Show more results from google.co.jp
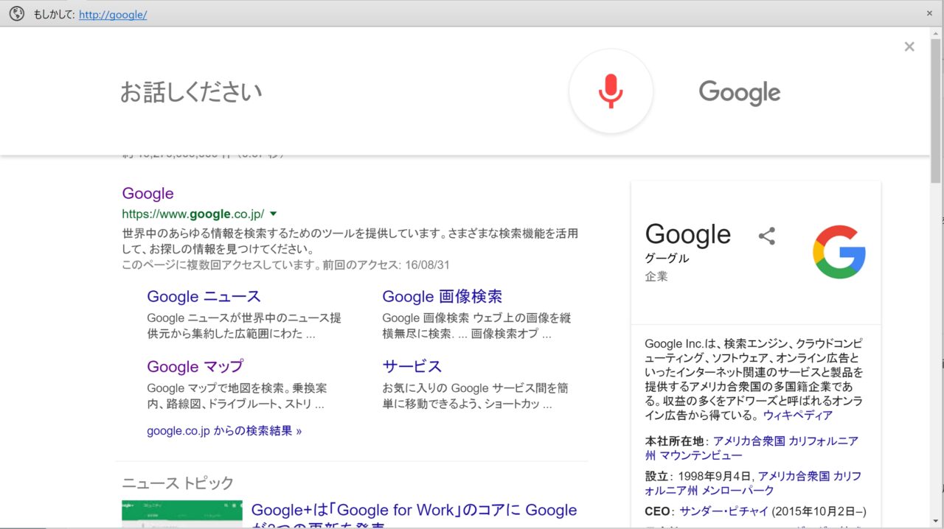This screenshot has width=944, height=529. tap(224, 431)
